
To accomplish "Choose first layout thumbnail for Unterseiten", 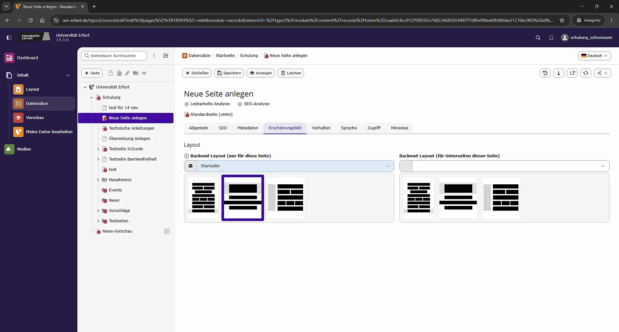I will pyautogui.click(x=418, y=198).
